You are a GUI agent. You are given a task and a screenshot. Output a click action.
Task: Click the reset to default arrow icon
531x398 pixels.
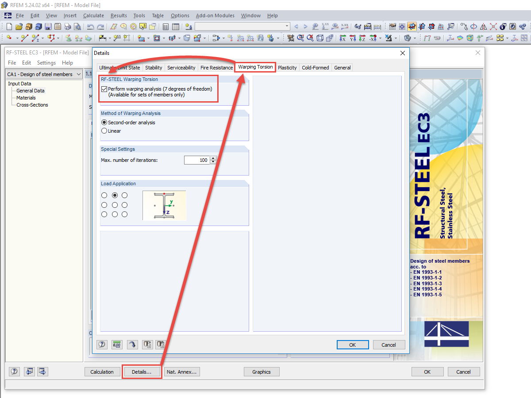click(132, 344)
